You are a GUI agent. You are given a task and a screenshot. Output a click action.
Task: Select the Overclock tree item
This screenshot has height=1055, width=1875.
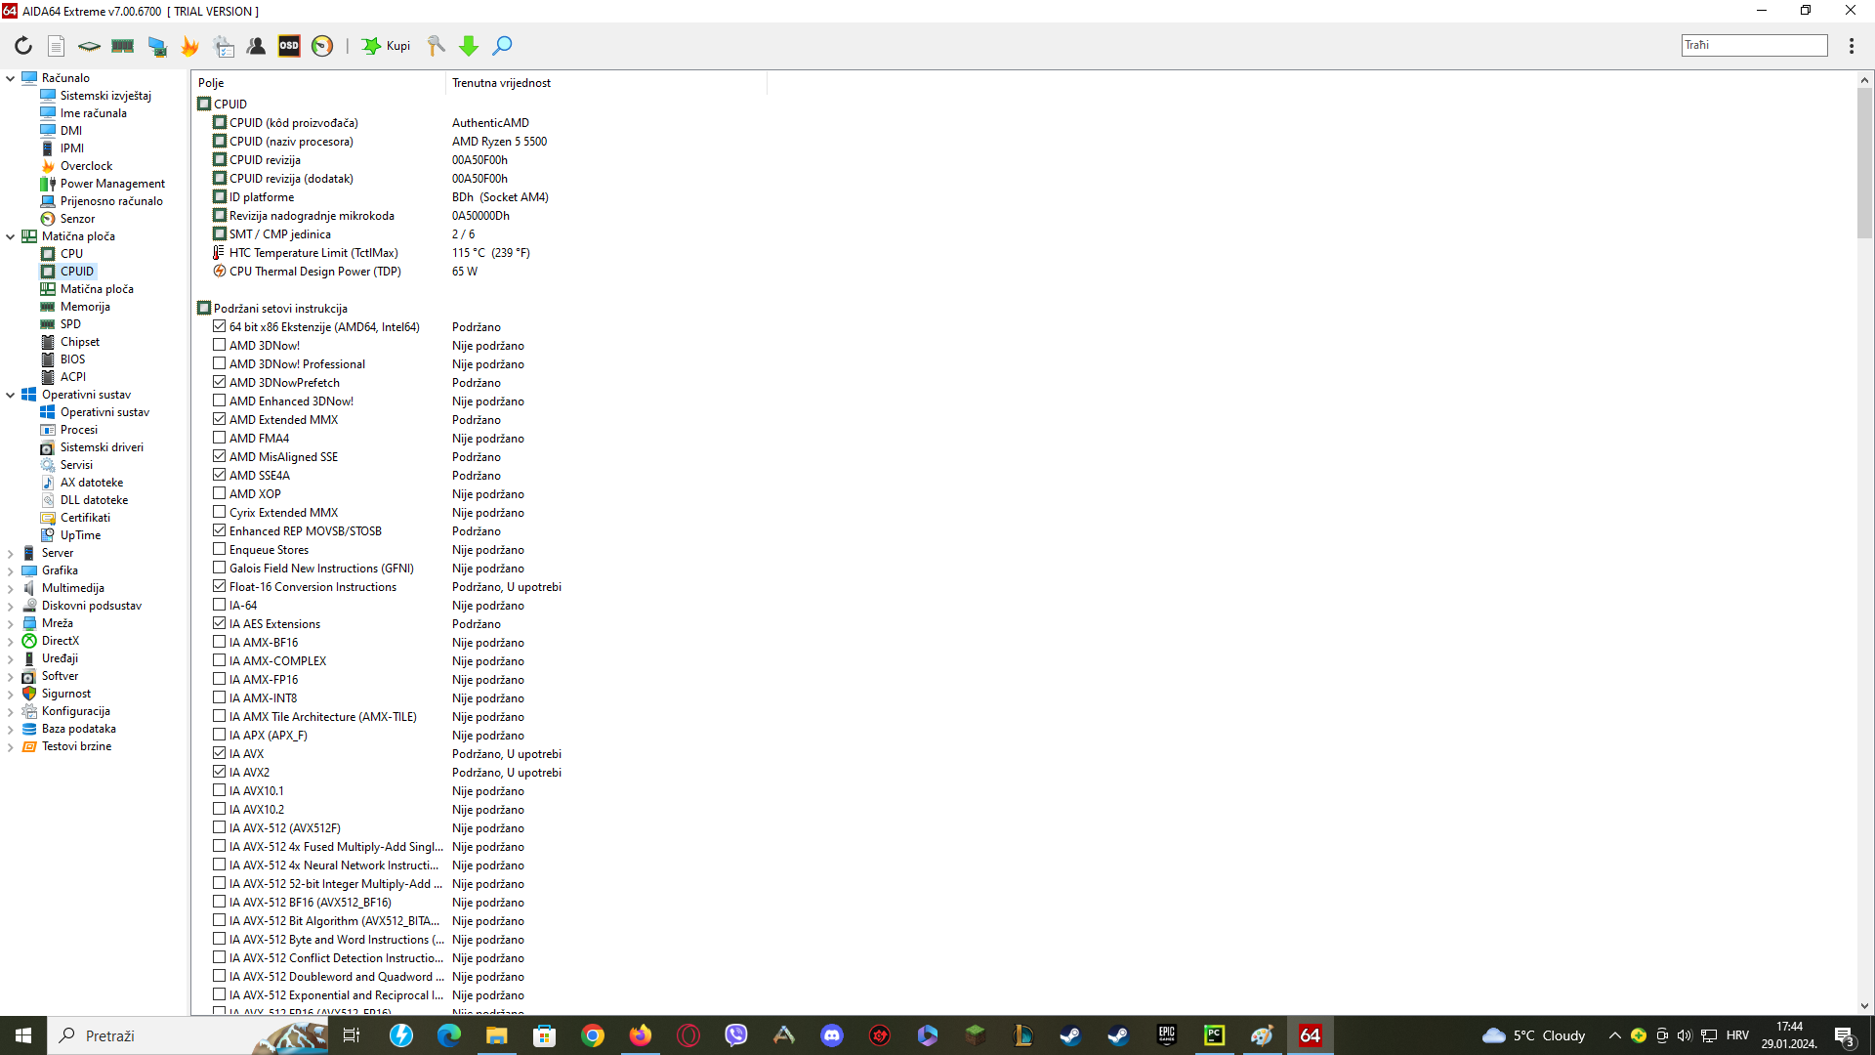tap(86, 166)
